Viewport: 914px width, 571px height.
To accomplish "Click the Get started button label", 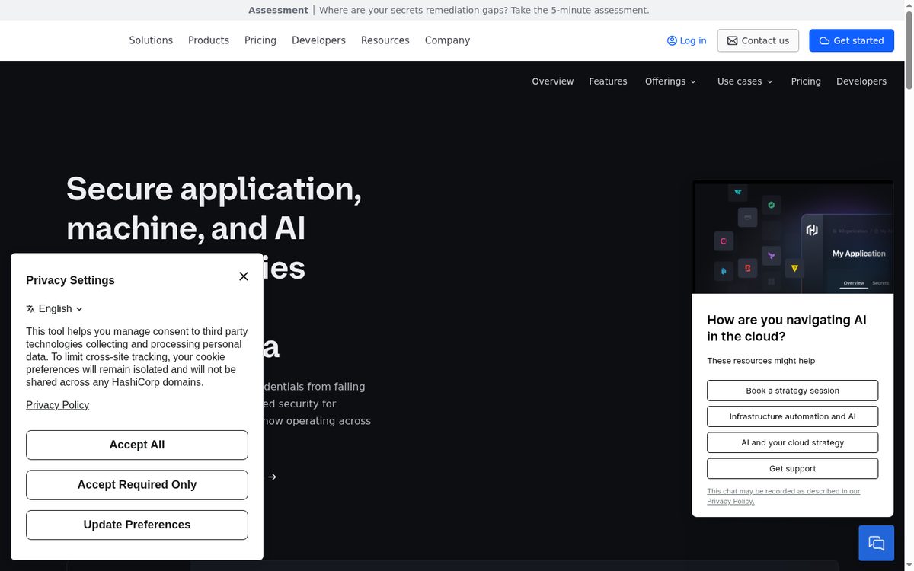I will pyautogui.click(x=858, y=41).
